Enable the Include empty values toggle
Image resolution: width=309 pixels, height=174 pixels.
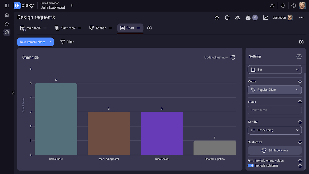click(x=251, y=160)
